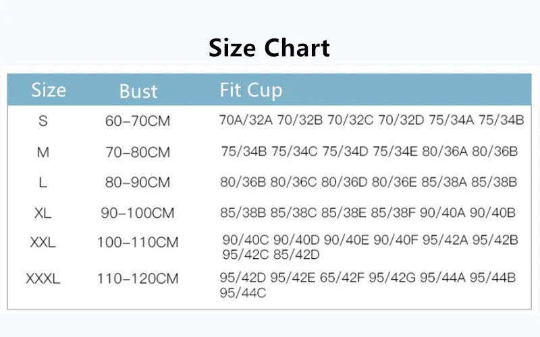Select the S size label
The width and height of the screenshot is (540, 337).
43,121
